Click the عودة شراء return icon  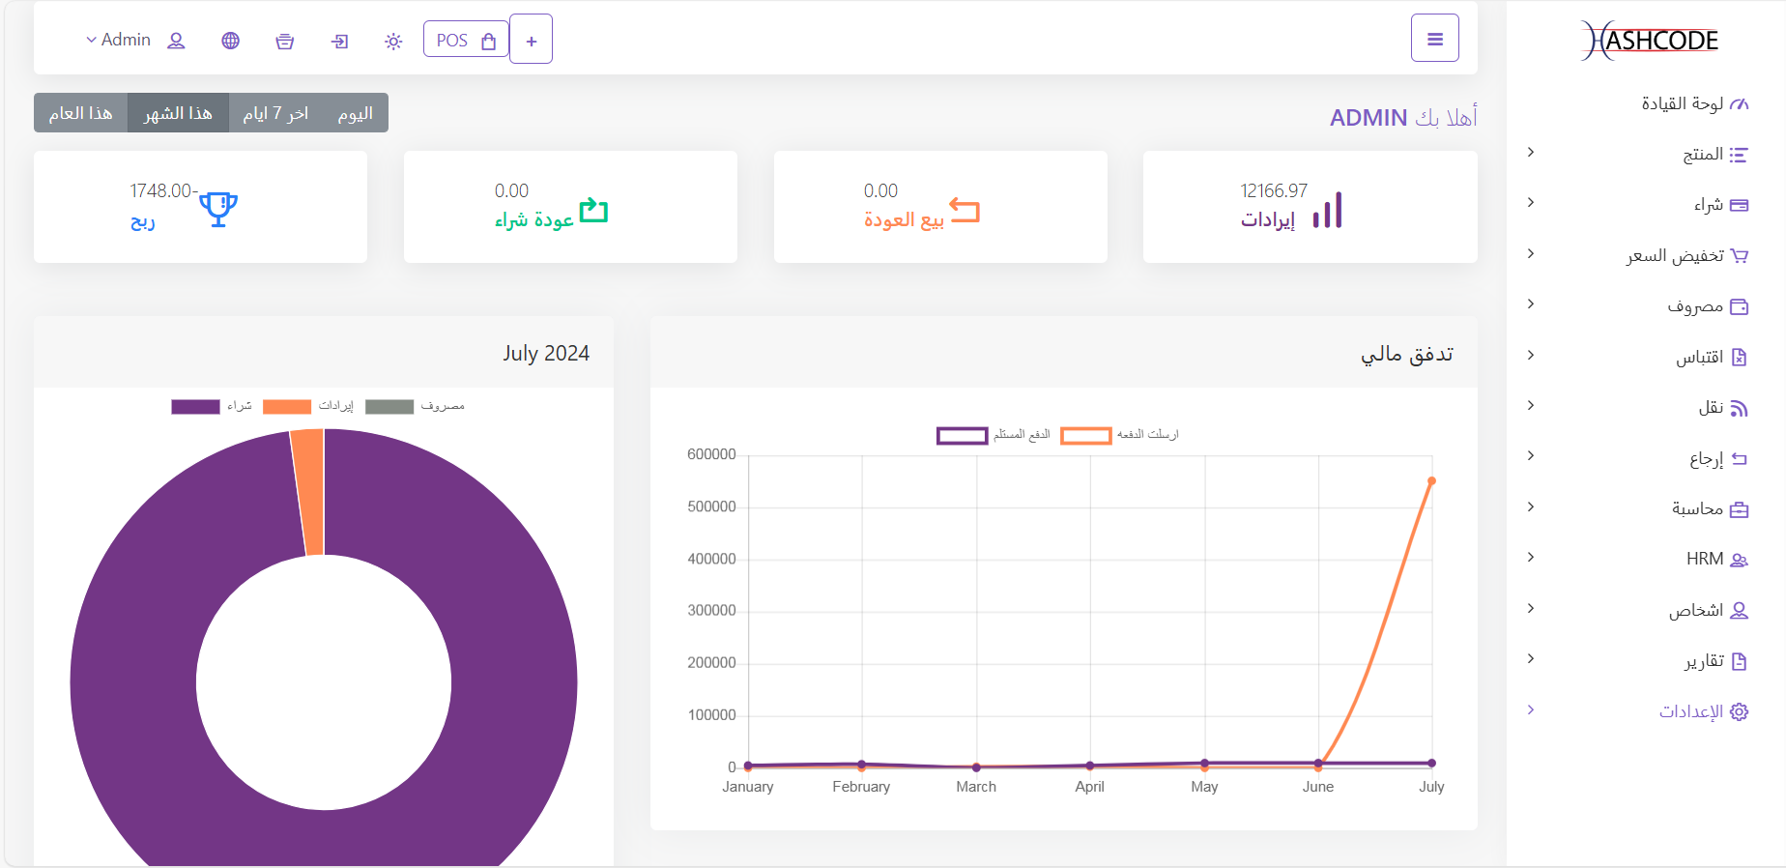coord(593,210)
